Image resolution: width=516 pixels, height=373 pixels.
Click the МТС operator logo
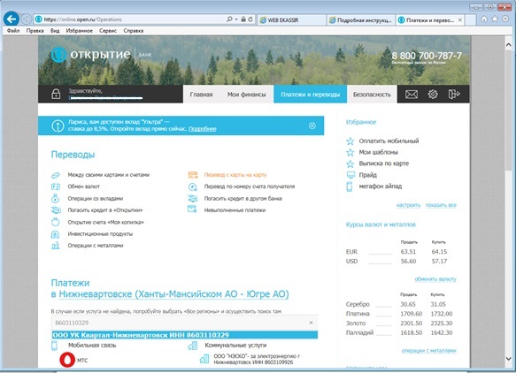coord(67,360)
